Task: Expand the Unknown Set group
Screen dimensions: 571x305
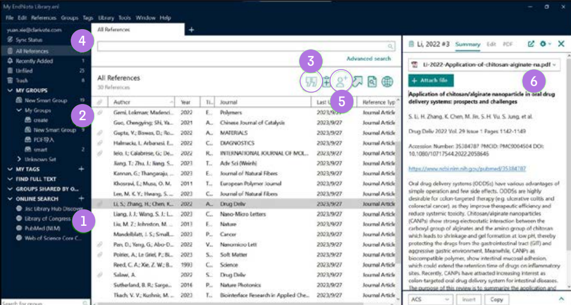Action: 19,160
